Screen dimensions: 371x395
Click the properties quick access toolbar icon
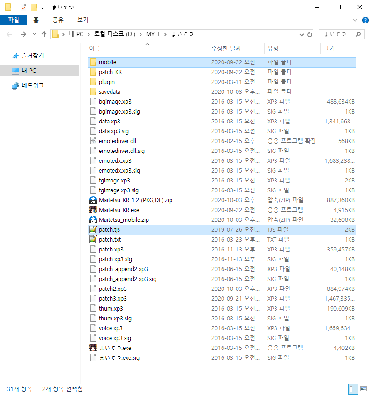point(23,8)
